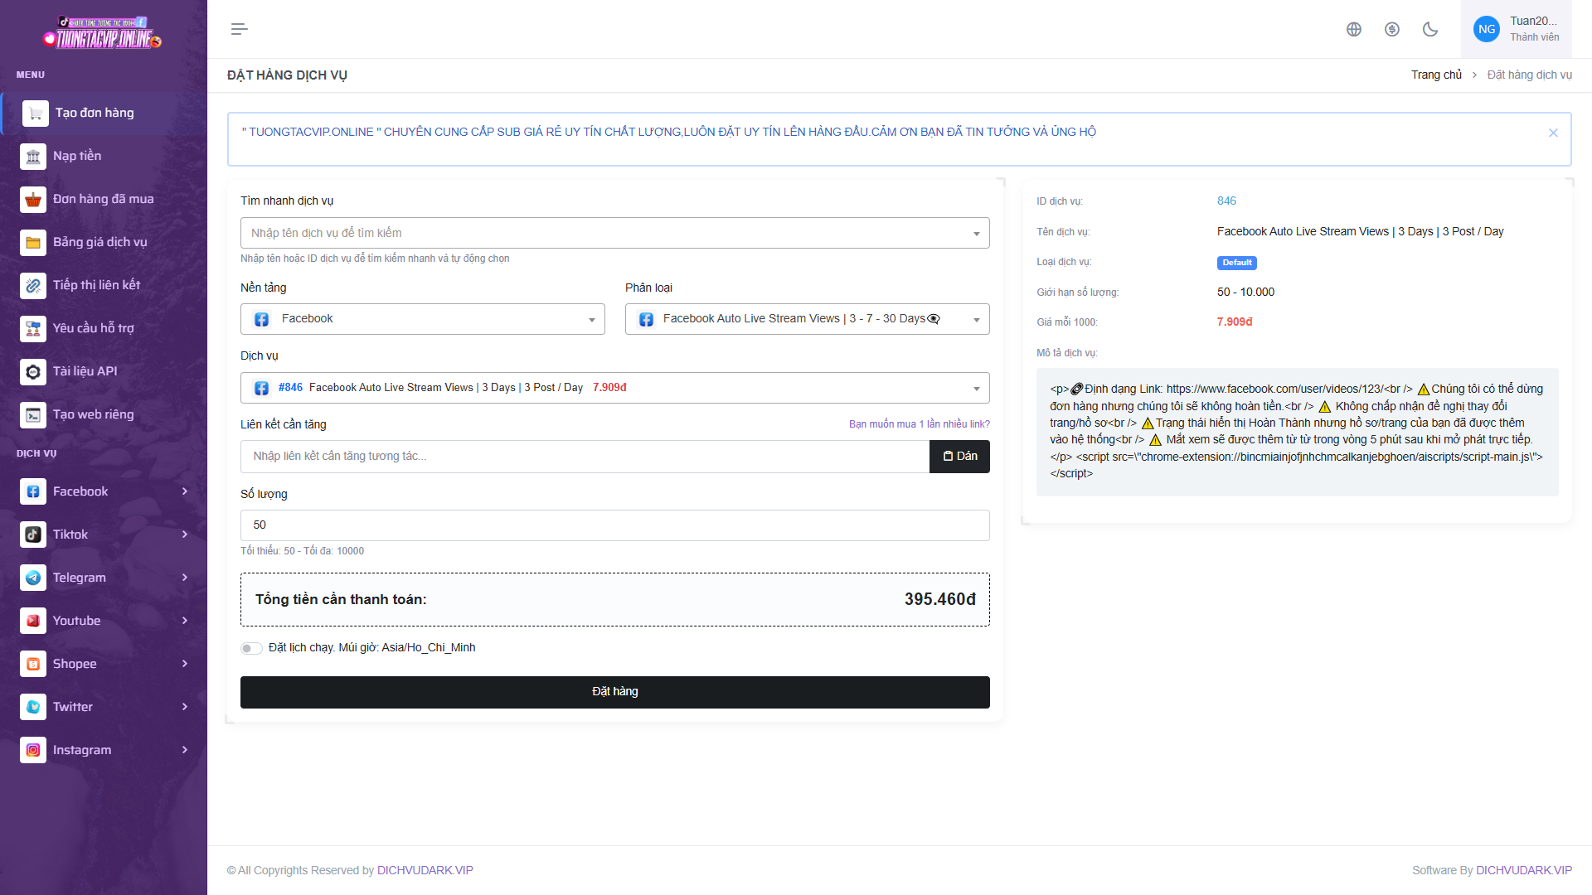Click the TUONGTACVIP.ONLINE logo
This screenshot has width=1592, height=895.
click(103, 33)
